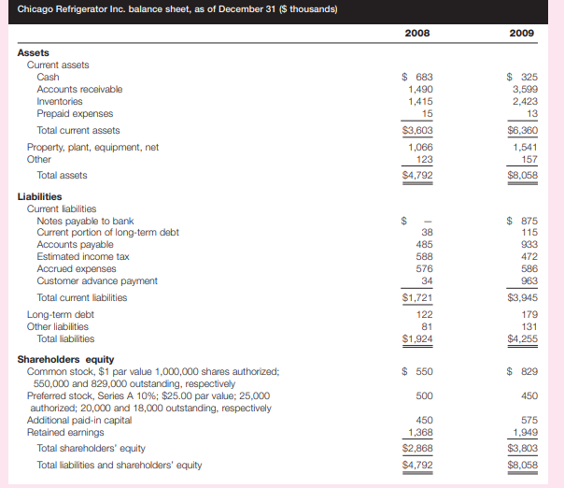Select the Other liabilities label
The image size is (564, 488).
coord(58,327)
